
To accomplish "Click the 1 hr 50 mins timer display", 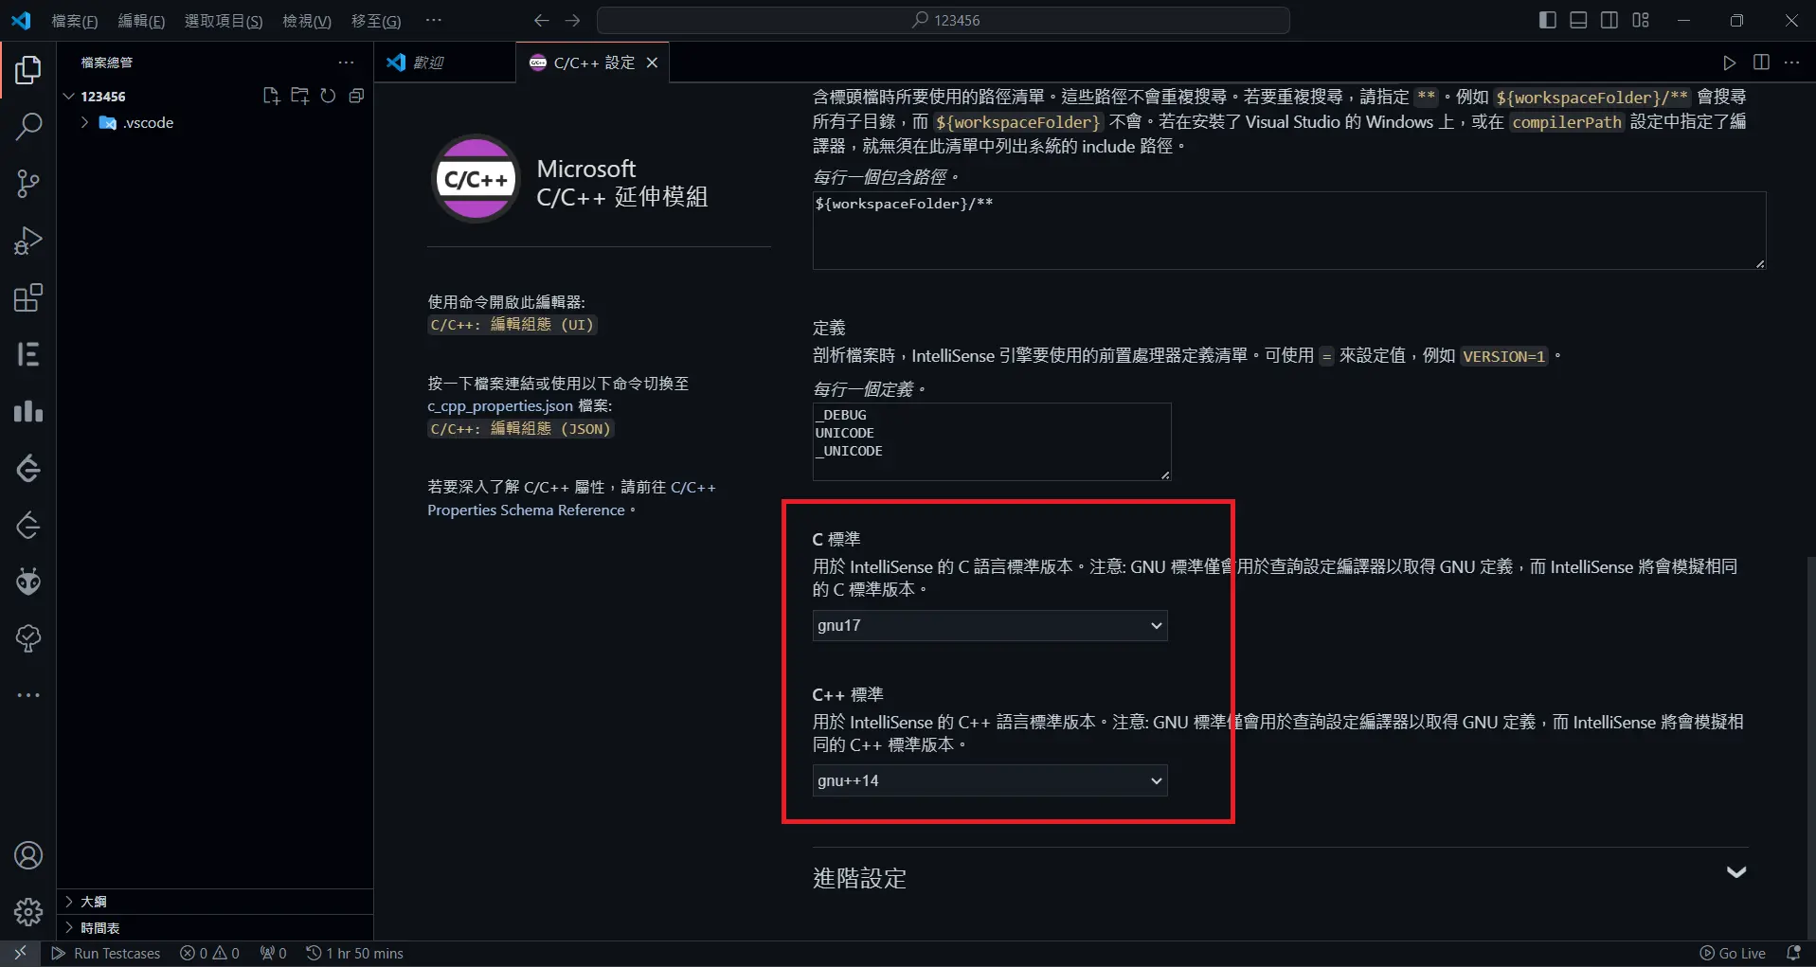I will click(x=354, y=953).
